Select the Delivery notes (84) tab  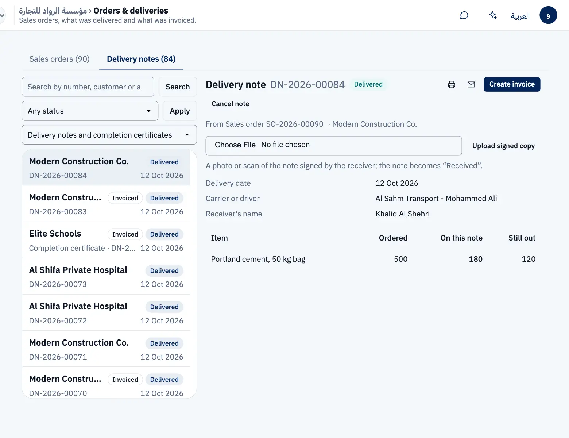141,59
